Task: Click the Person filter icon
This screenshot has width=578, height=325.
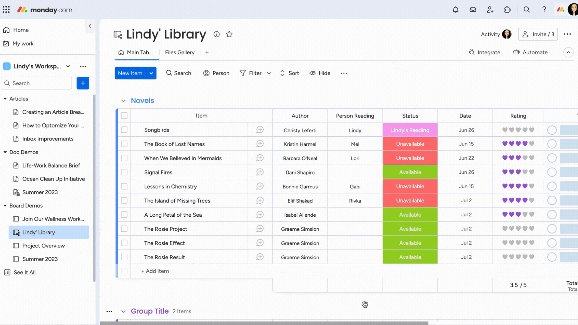Action: 207,73
